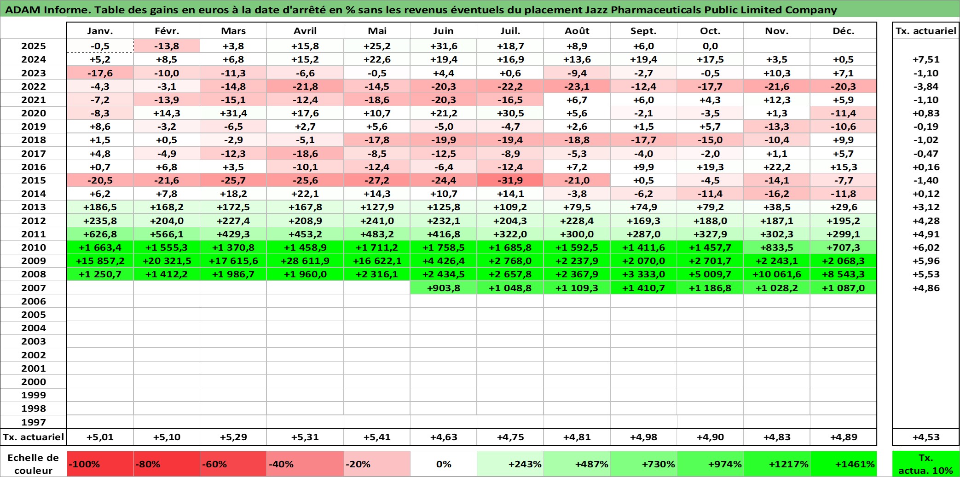The height and width of the screenshot is (477, 960).
Task: Click the Mars column header
Action: tap(233, 31)
